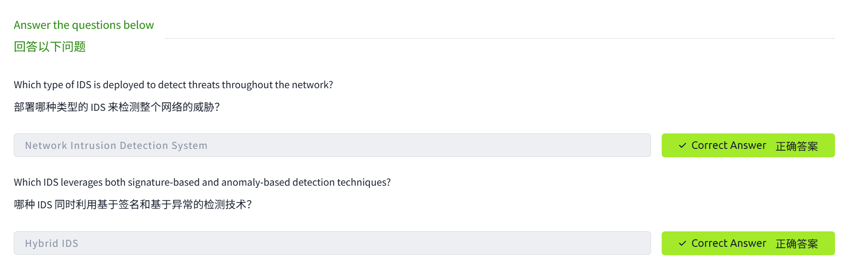Click the Chinese heading 回答以下问题
This screenshot has width=843, height=269.
[50, 47]
